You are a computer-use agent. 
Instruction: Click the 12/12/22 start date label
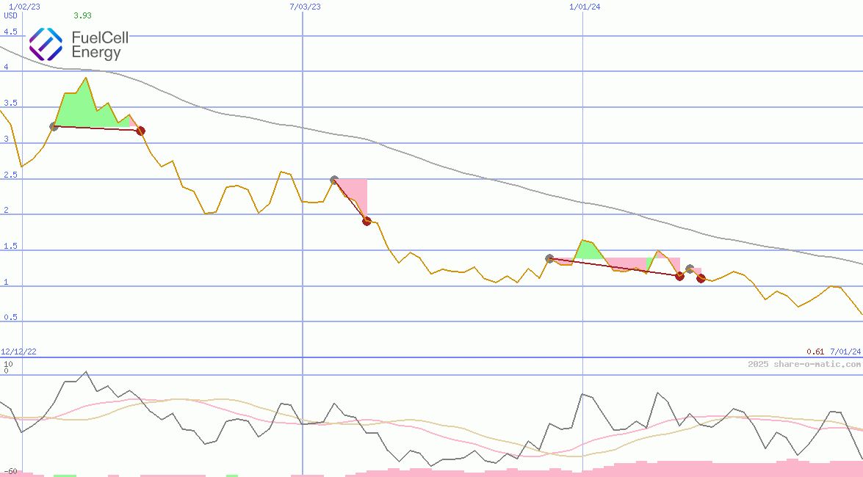[x=18, y=352]
